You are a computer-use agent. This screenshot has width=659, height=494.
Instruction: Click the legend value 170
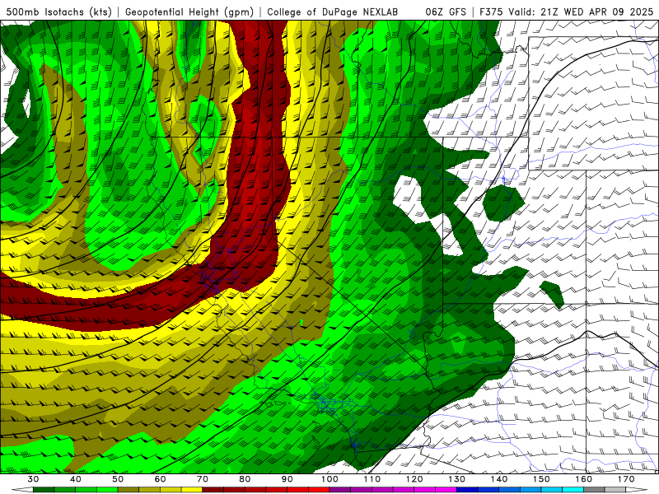(x=626, y=479)
